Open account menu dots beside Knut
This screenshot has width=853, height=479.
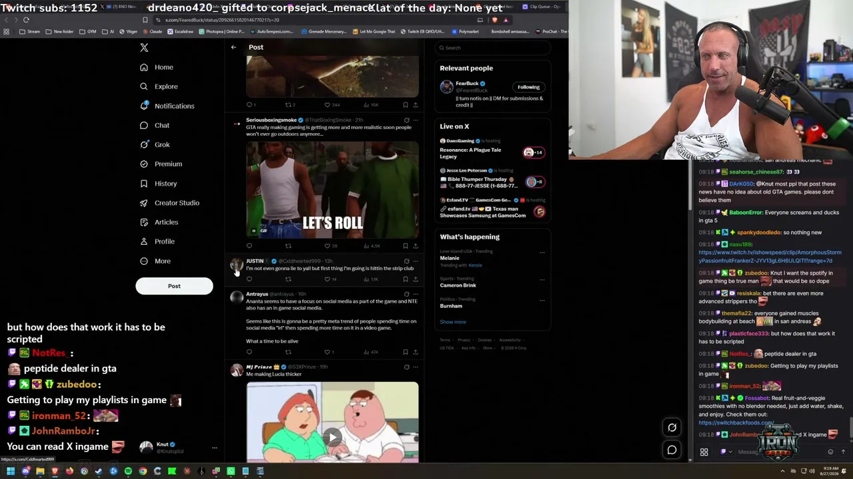pos(214,448)
